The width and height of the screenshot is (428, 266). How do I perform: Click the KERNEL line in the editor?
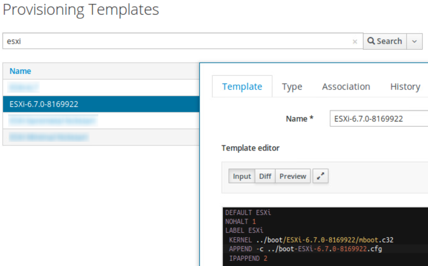tap(311, 240)
